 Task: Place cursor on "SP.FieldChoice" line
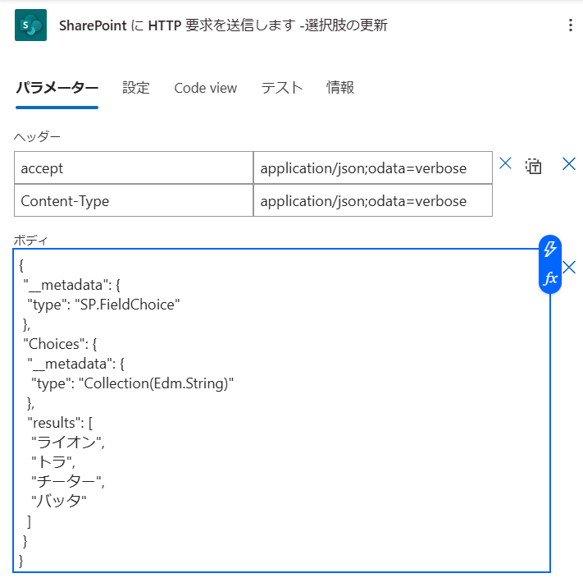point(103,305)
